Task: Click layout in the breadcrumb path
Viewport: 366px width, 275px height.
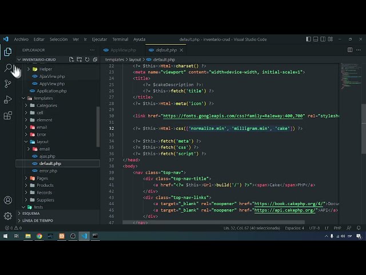Action: point(135,60)
